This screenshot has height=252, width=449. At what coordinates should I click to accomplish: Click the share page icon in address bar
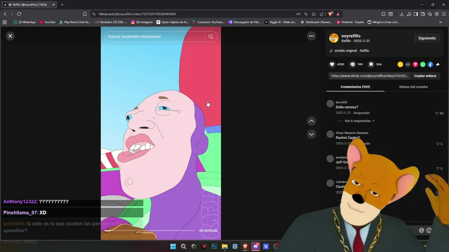point(322,14)
